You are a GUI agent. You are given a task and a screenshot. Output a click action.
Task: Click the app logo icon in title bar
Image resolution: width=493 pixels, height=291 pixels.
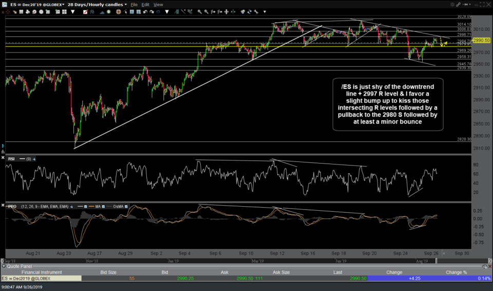pyautogui.click(x=4, y=5)
